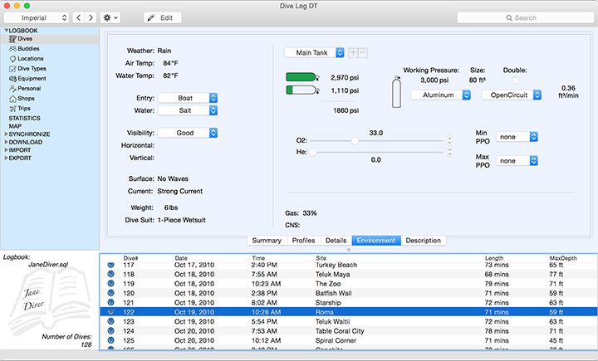
Task: Click the full start-pressure tank icon
Action: [302, 77]
